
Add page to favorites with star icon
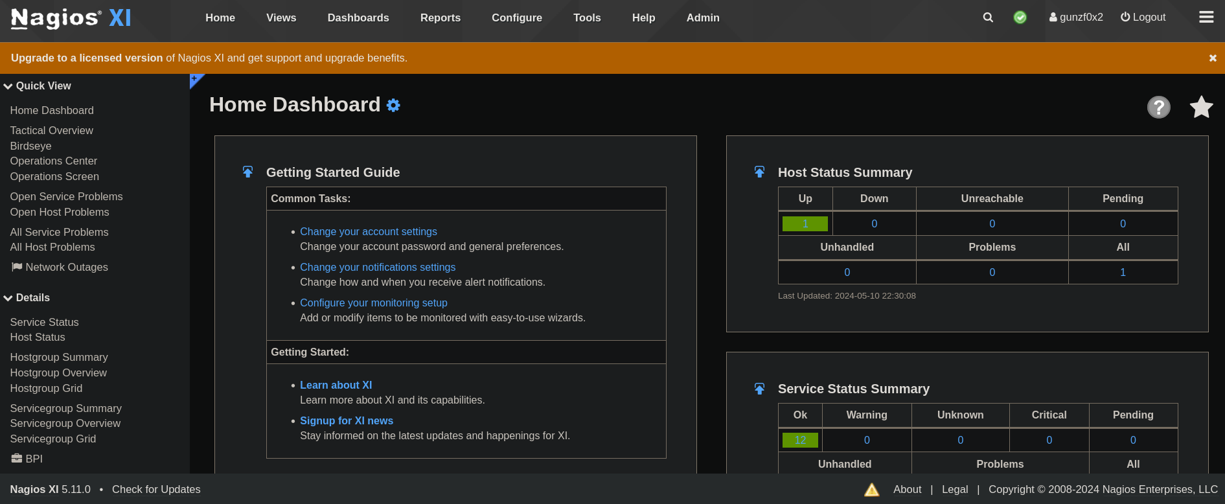coord(1201,107)
